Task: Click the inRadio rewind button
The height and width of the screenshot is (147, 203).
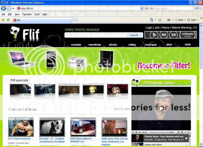Action: coord(164,35)
